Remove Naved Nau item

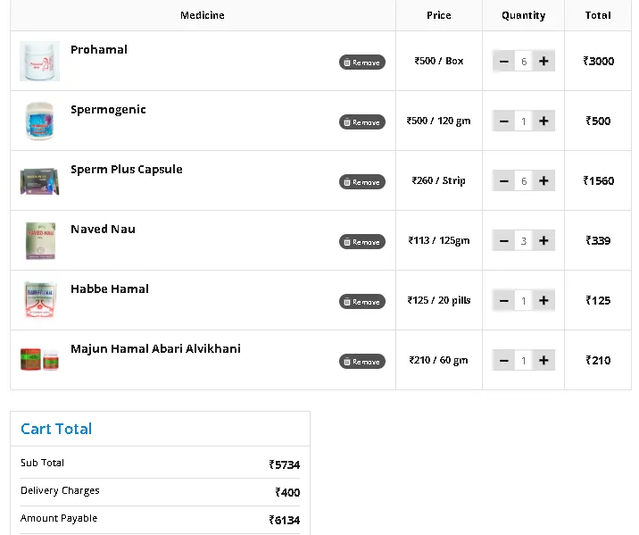tap(361, 242)
